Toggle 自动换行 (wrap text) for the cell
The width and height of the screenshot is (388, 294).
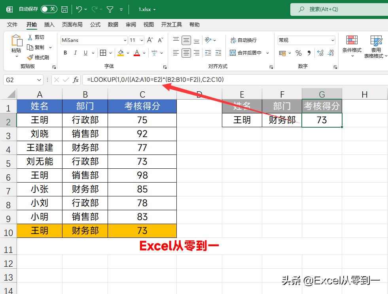[244, 40]
